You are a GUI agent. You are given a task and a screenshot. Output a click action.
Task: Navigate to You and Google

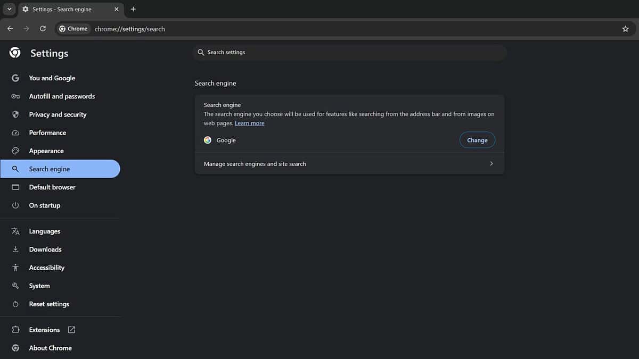[x=52, y=78]
